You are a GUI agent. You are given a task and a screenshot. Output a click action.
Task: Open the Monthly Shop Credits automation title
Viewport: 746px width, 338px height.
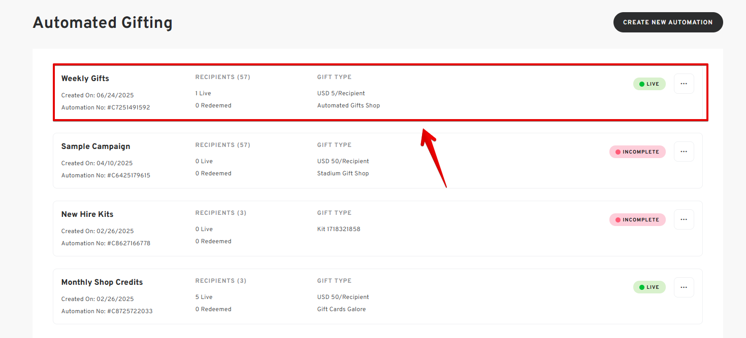pos(102,282)
